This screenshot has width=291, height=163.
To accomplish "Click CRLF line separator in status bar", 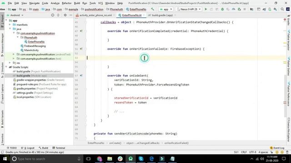I will coord(244,152).
